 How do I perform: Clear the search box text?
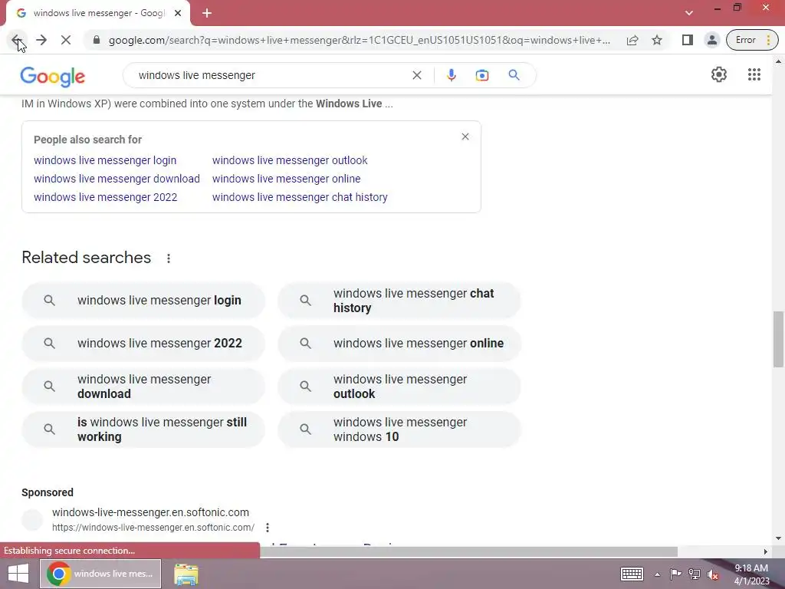coord(416,76)
